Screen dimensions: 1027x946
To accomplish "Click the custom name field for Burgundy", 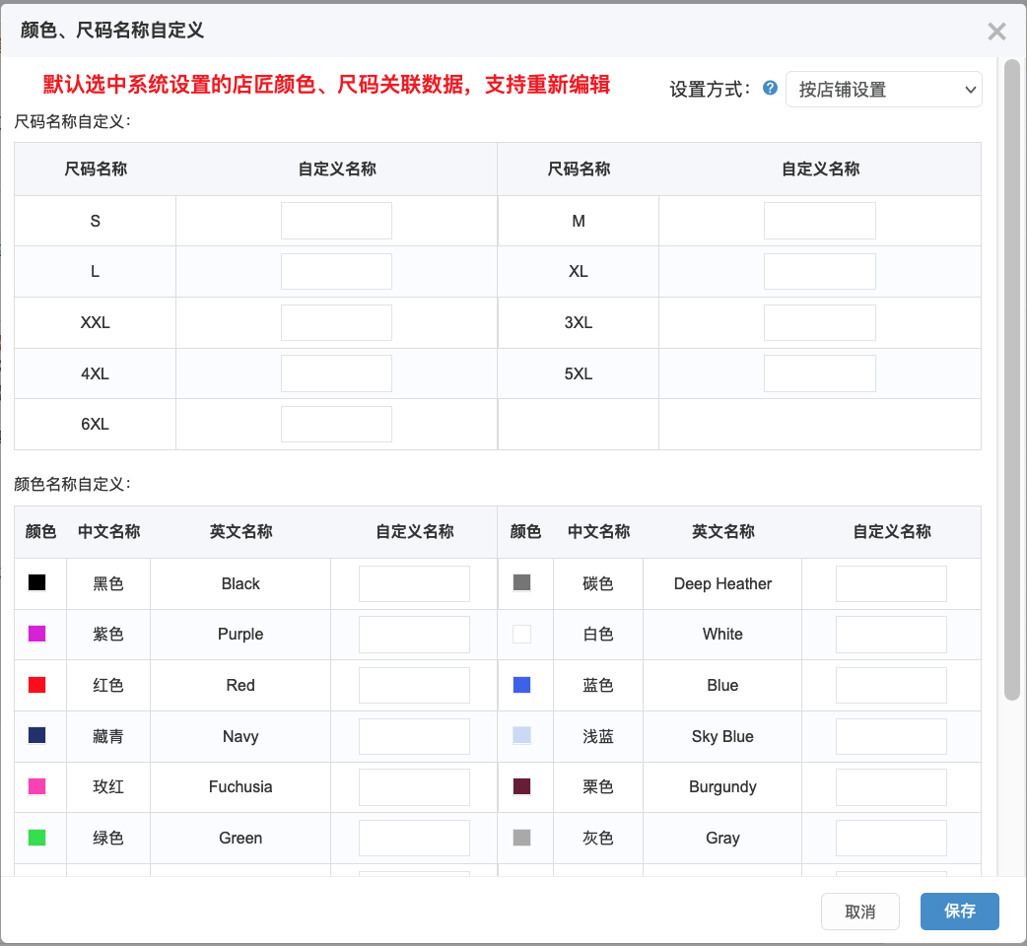I will (891, 787).
